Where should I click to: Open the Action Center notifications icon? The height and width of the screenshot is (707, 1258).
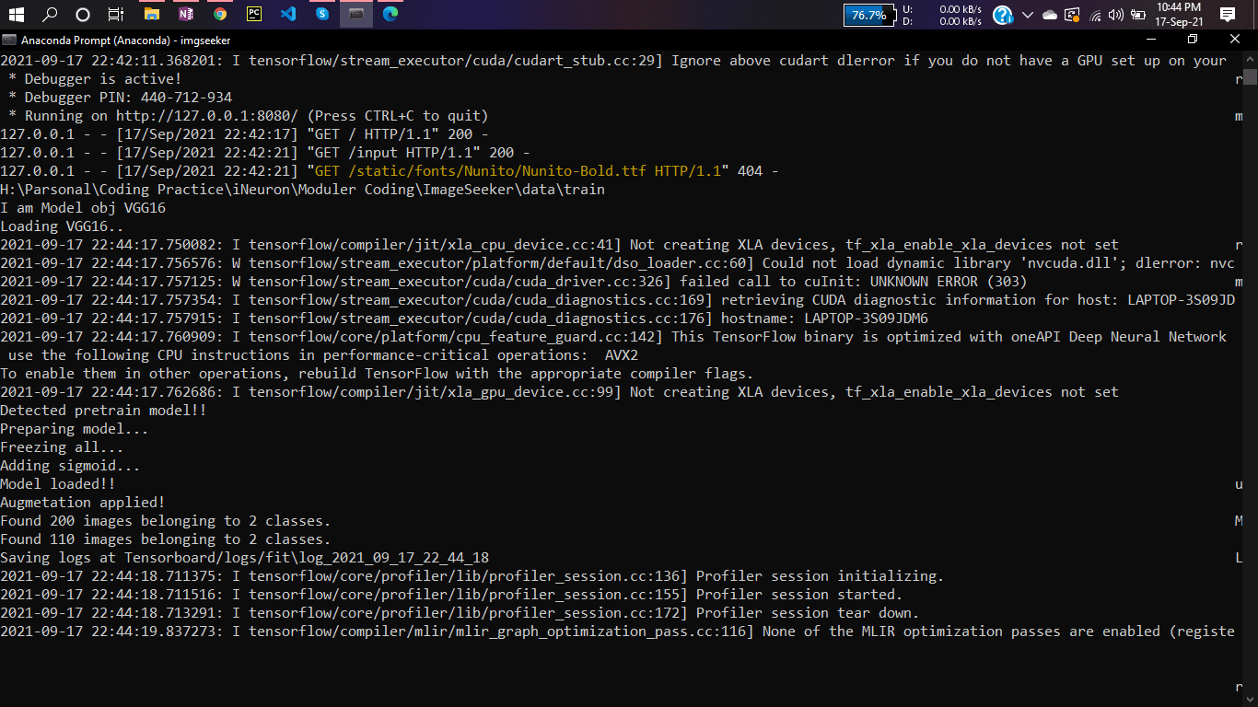pyautogui.click(x=1227, y=15)
